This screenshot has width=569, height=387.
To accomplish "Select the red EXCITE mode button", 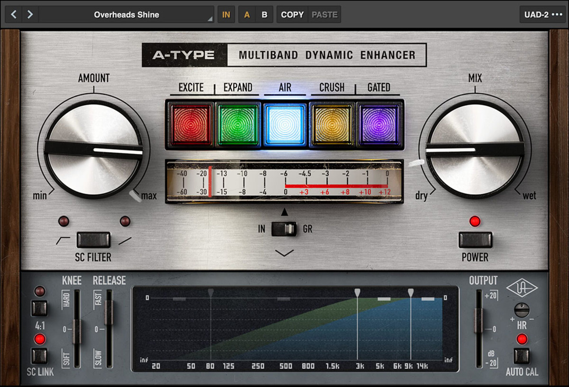I will [190, 124].
